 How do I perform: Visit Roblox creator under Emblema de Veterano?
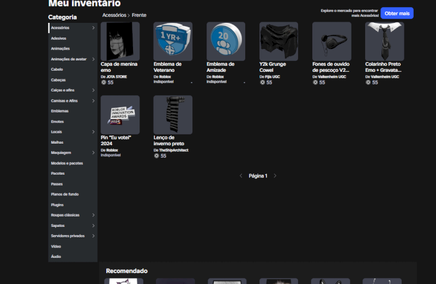coord(165,77)
